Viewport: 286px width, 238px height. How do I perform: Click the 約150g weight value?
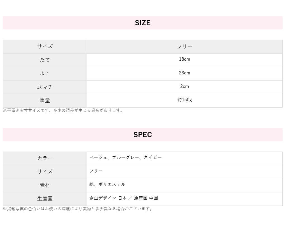click(x=184, y=100)
